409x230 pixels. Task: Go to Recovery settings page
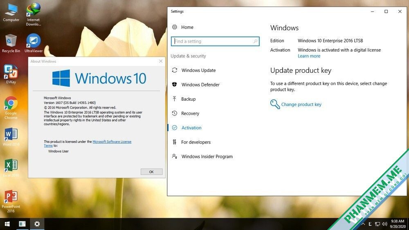(x=190, y=113)
